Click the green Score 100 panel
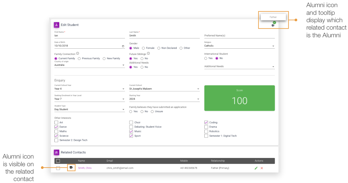Screen dimensions: 348x183 coord(239,98)
